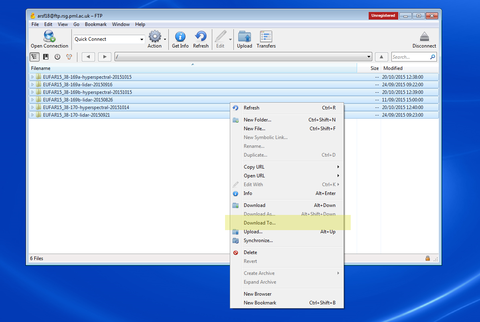
Task: Expand the EUFAR15_38-170-lidar-20150921 folder
Action: point(33,115)
